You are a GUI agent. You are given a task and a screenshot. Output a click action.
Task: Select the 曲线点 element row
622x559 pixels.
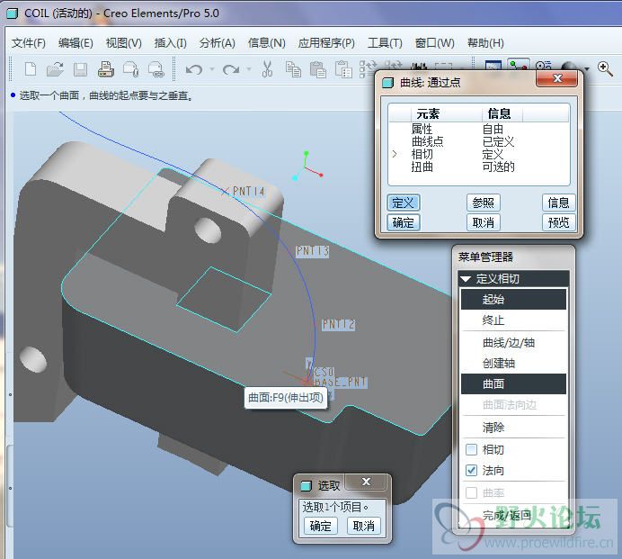coord(479,142)
